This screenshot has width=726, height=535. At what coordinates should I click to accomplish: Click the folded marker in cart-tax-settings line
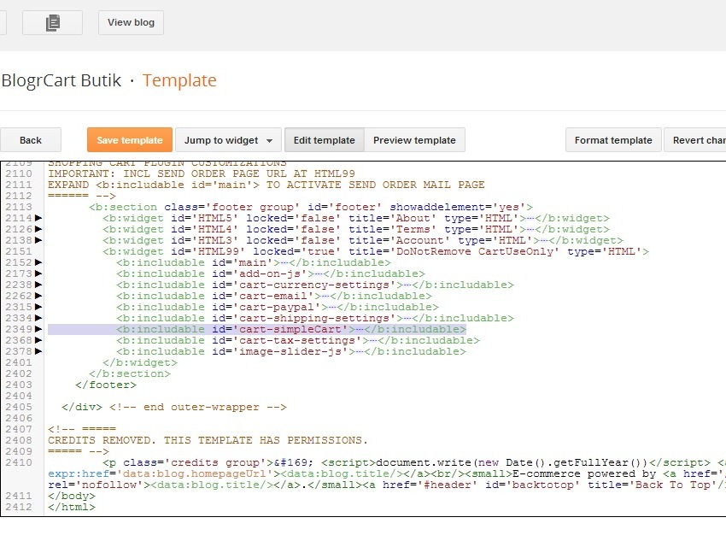click(x=373, y=340)
